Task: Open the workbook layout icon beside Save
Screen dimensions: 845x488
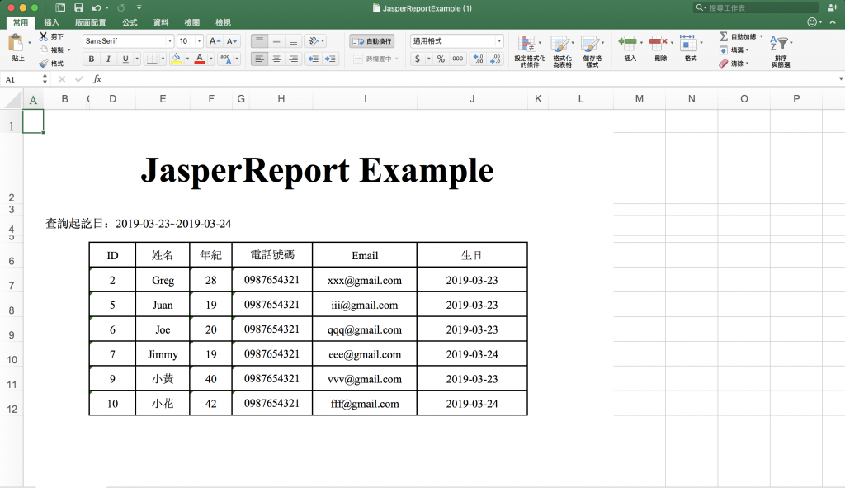Action: coord(60,7)
